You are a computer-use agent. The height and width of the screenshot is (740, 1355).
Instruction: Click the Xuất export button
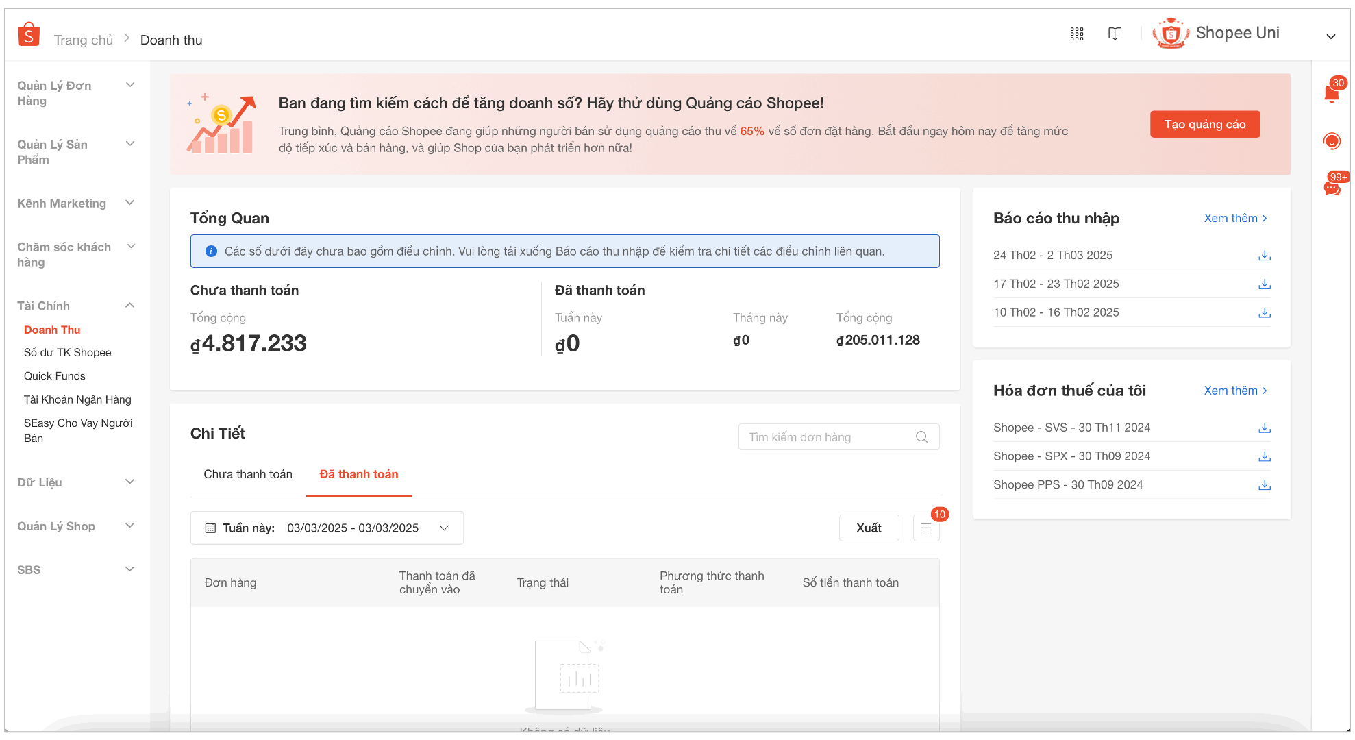[869, 528]
